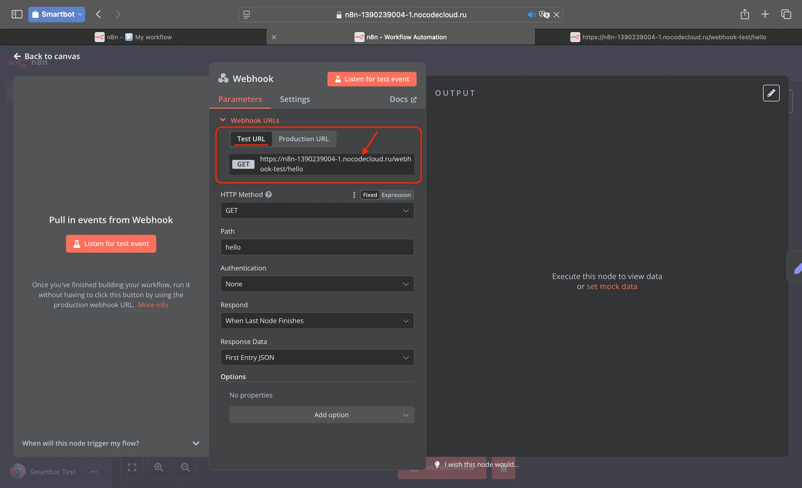The image size is (802, 488).
Task: Open the Docs external link
Action: 403,99
